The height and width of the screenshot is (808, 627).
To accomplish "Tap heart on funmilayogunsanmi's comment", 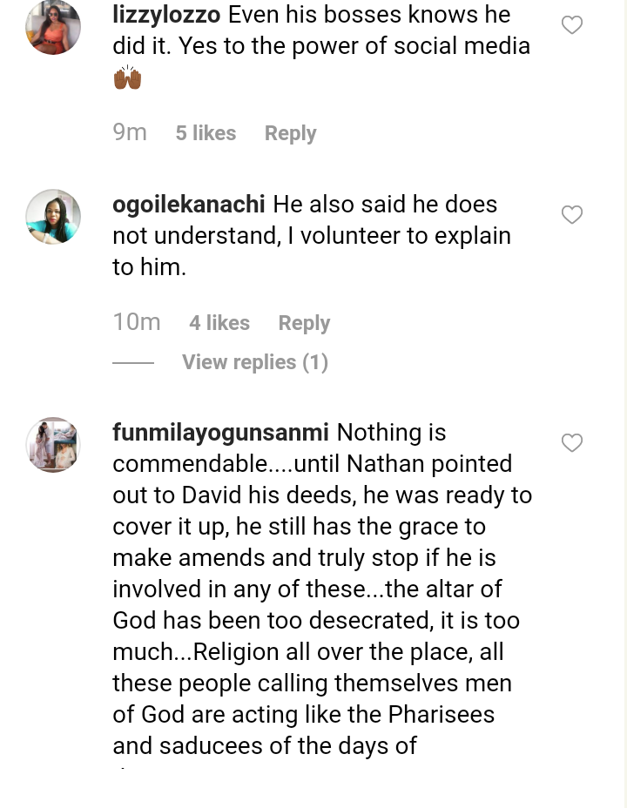I will (x=572, y=443).
